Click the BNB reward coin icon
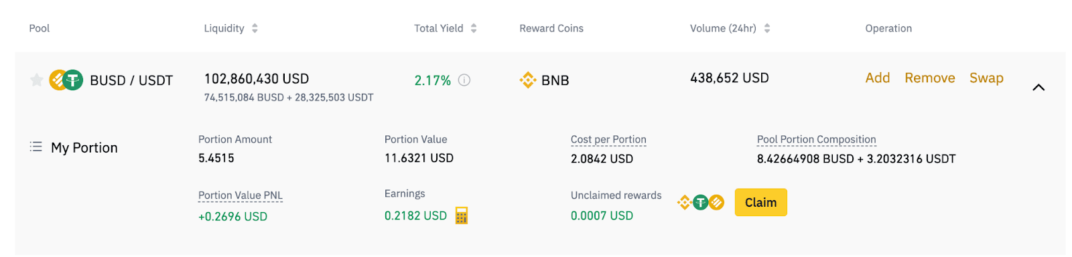The height and width of the screenshot is (257, 1072). [x=528, y=80]
